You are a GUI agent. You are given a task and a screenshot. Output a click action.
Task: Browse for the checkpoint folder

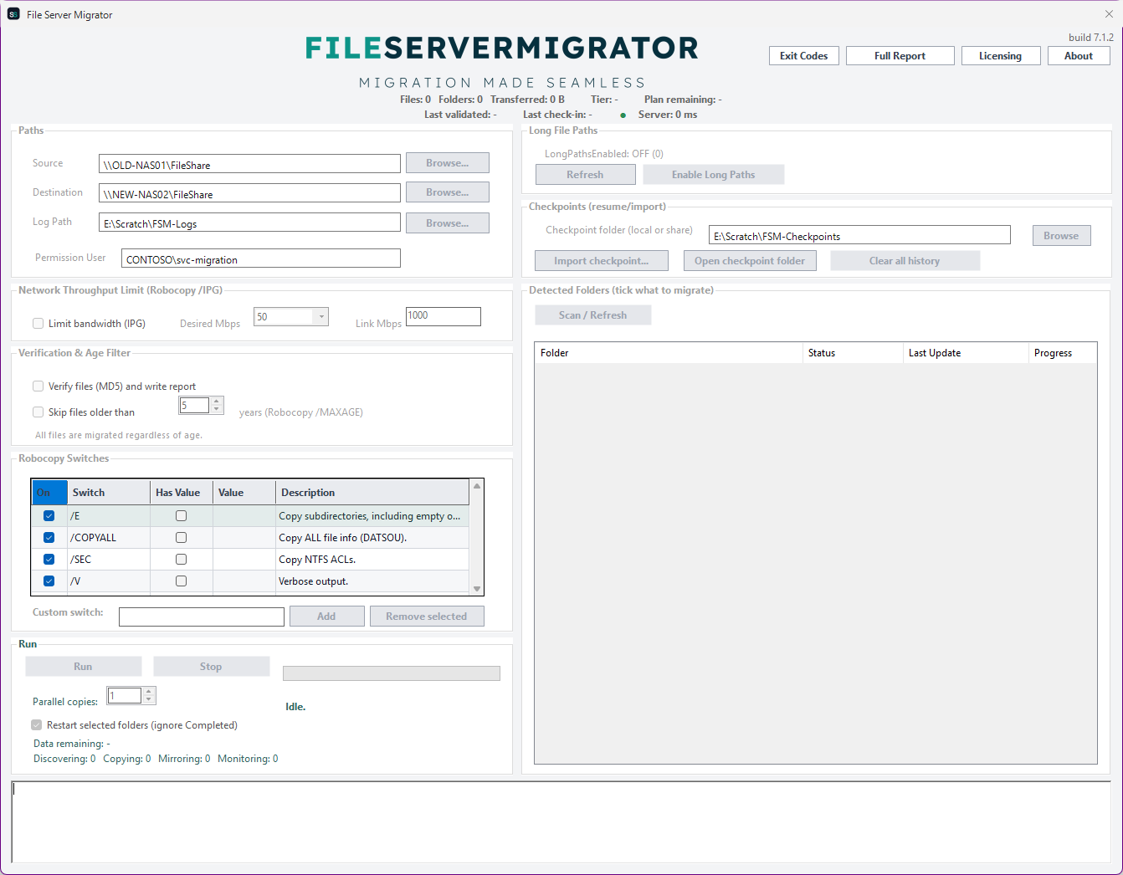pyautogui.click(x=1061, y=236)
